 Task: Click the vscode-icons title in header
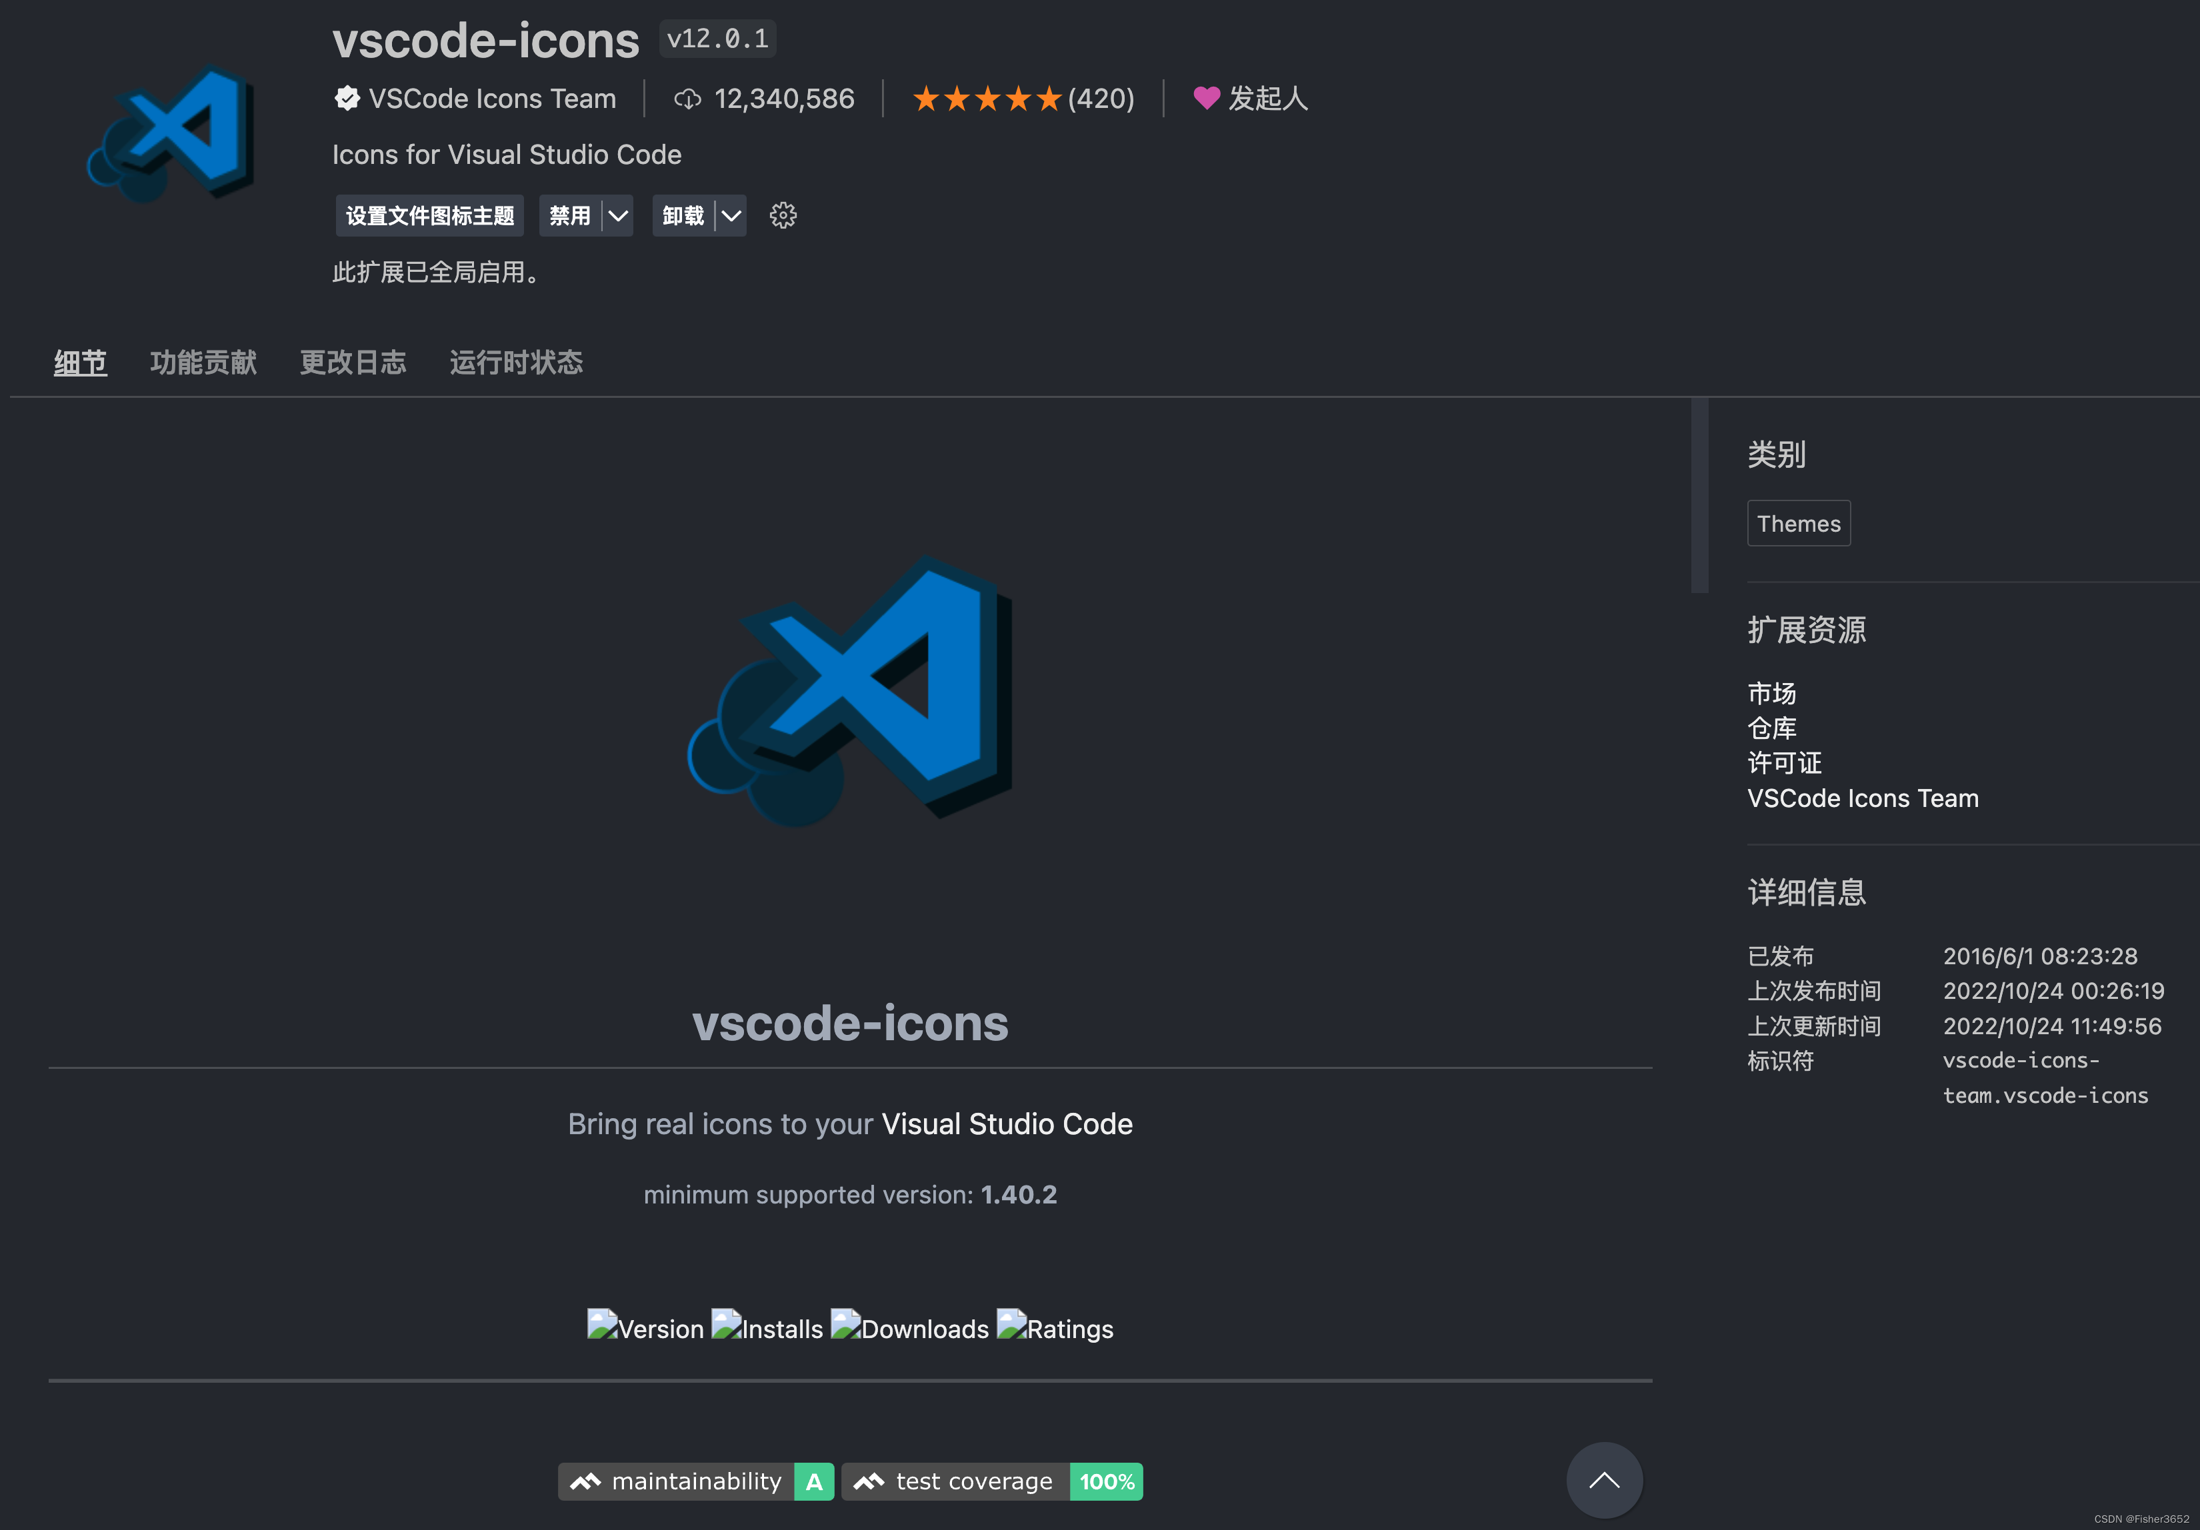486,41
